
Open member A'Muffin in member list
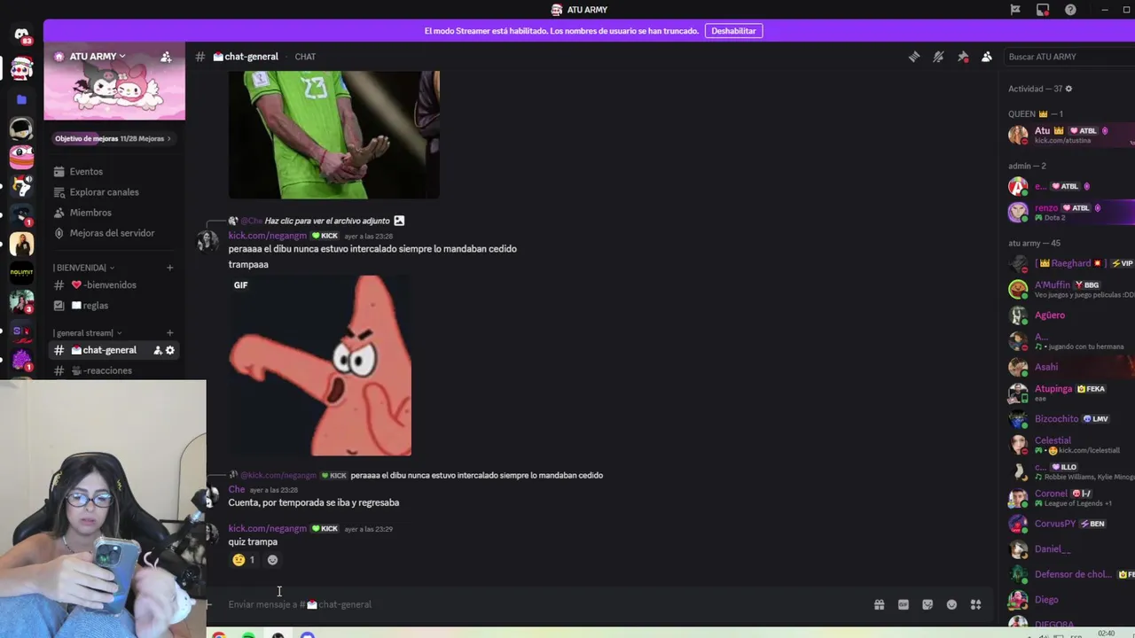pyautogui.click(x=1070, y=289)
